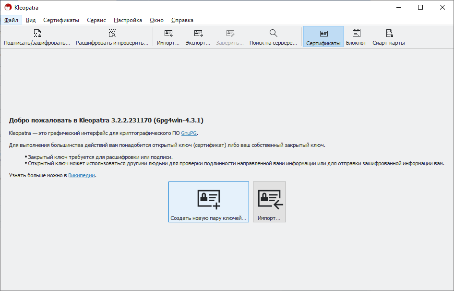Screen dimensions: 454x291
Task: Click the greyed-out Certify toolbar icon
Action: click(230, 37)
